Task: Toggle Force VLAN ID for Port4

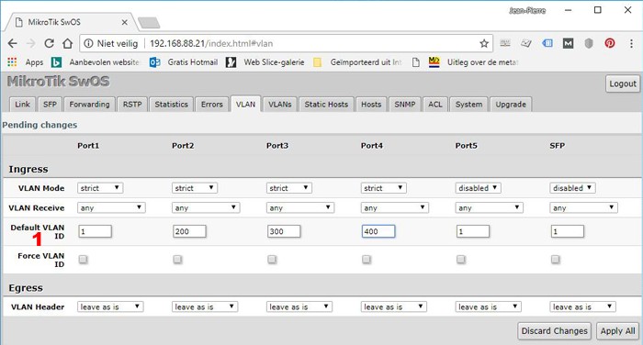Action: pos(367,260)
